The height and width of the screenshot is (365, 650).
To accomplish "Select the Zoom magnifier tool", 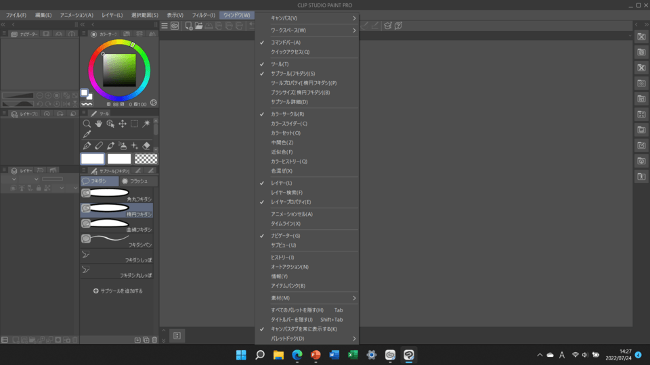I will [x=87, y=123].
